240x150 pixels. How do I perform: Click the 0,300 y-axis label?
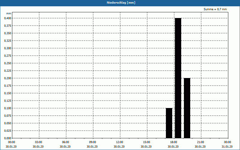8,48
